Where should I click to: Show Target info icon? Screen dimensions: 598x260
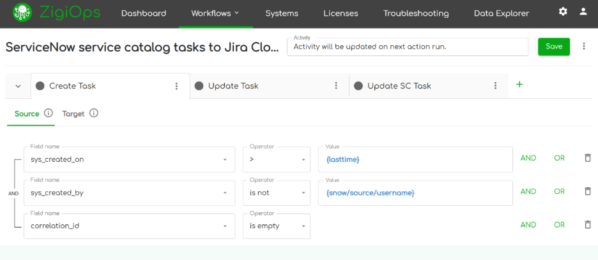[x=94, y=113]
